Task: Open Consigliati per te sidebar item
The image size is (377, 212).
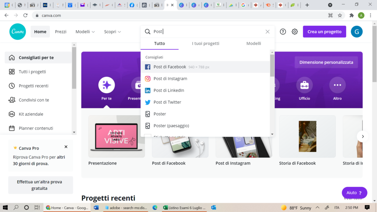Action: point(38,57)
